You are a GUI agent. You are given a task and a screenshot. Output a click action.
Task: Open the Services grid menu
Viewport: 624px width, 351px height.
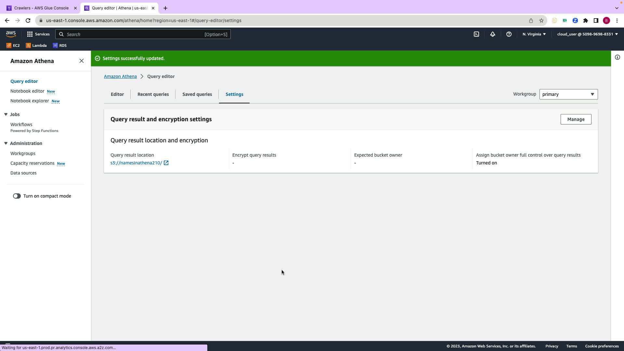[x=38, y=34]
